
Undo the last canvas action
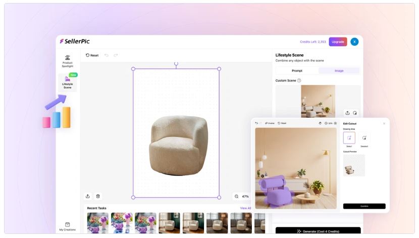click(107, 55)
